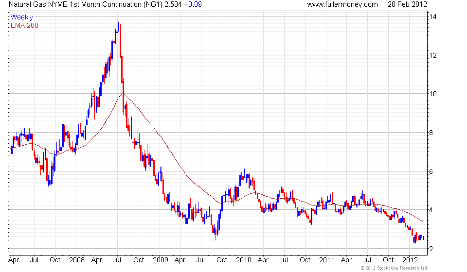Click the 'Oct' label just before 2012

pyautogui.click(x=388, y=260)
